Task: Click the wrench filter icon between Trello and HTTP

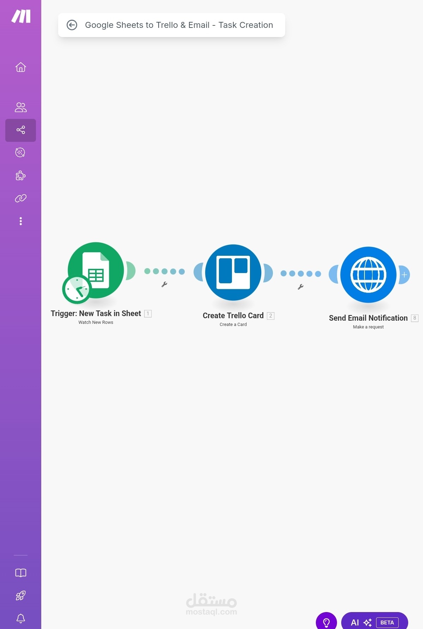Action: 301,287
